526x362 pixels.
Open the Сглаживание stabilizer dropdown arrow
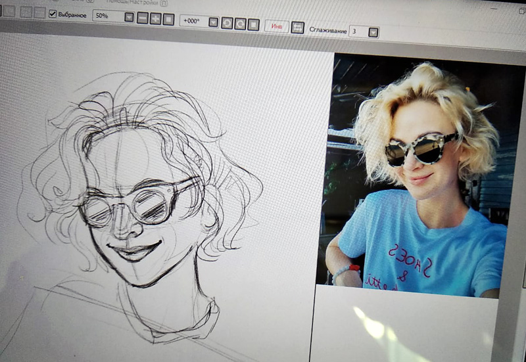373,32
